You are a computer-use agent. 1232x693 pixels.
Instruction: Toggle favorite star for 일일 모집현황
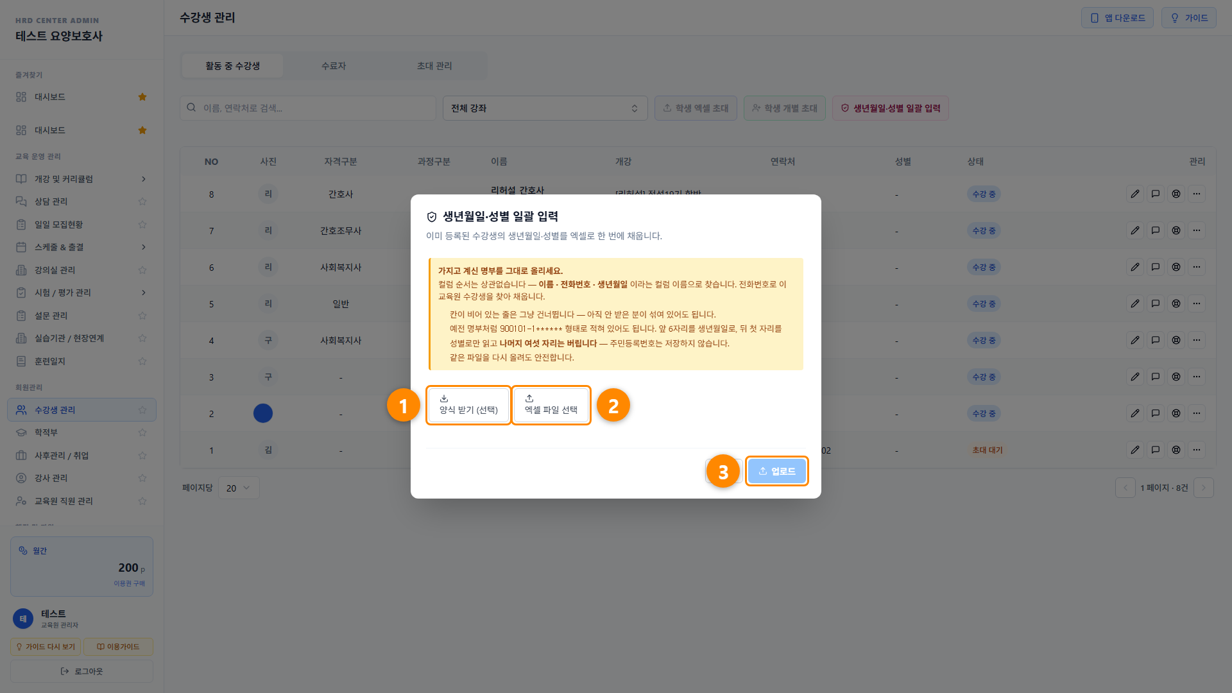(142, 225)
